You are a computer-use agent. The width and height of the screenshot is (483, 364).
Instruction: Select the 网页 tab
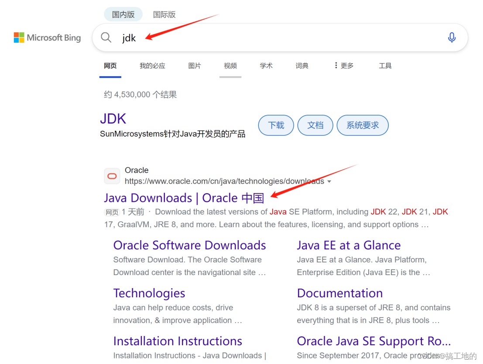(110, 65)
